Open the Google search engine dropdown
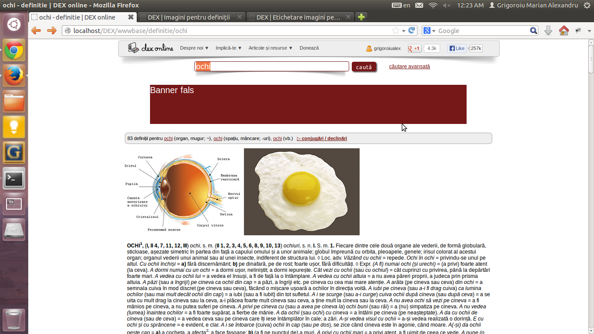594x334 pixels. (429, 30)
